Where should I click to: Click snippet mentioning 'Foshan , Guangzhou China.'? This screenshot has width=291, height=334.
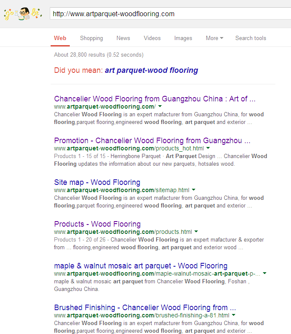pyautogui.click(x=152, y=285)
